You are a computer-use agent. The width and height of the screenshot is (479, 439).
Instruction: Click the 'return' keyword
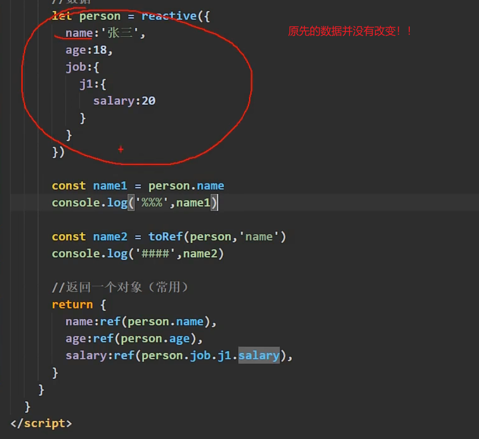(x=72, y=305)
